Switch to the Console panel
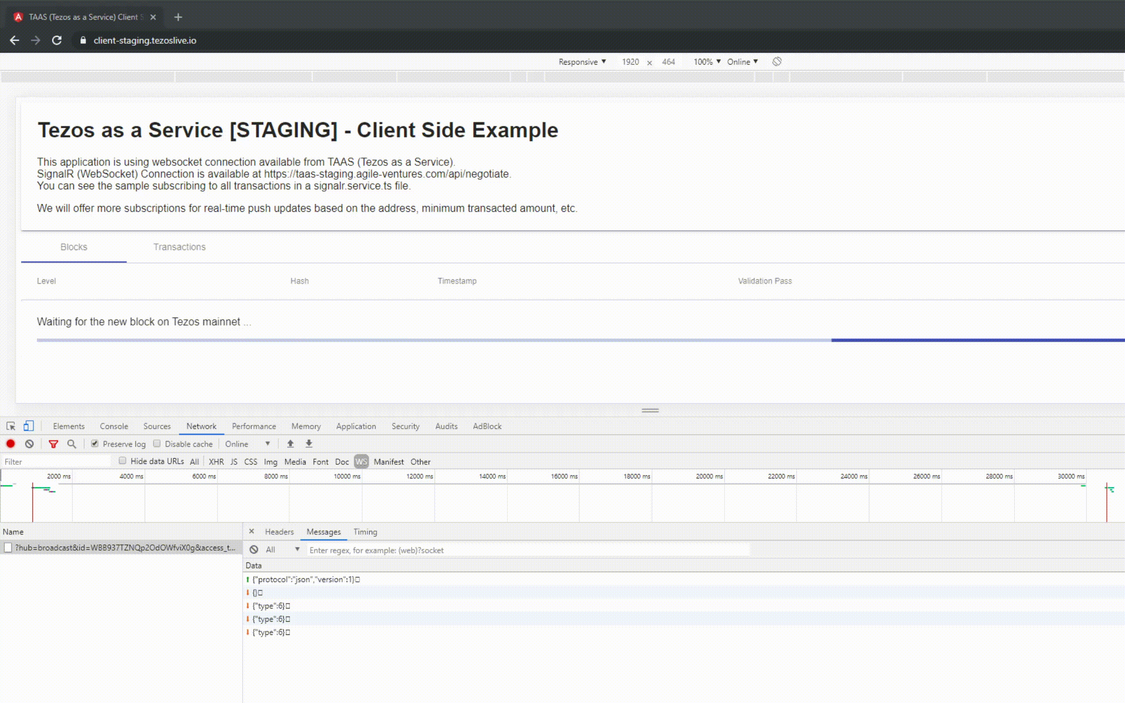This screenshot has width=1125, height=703. pos(114,426)
